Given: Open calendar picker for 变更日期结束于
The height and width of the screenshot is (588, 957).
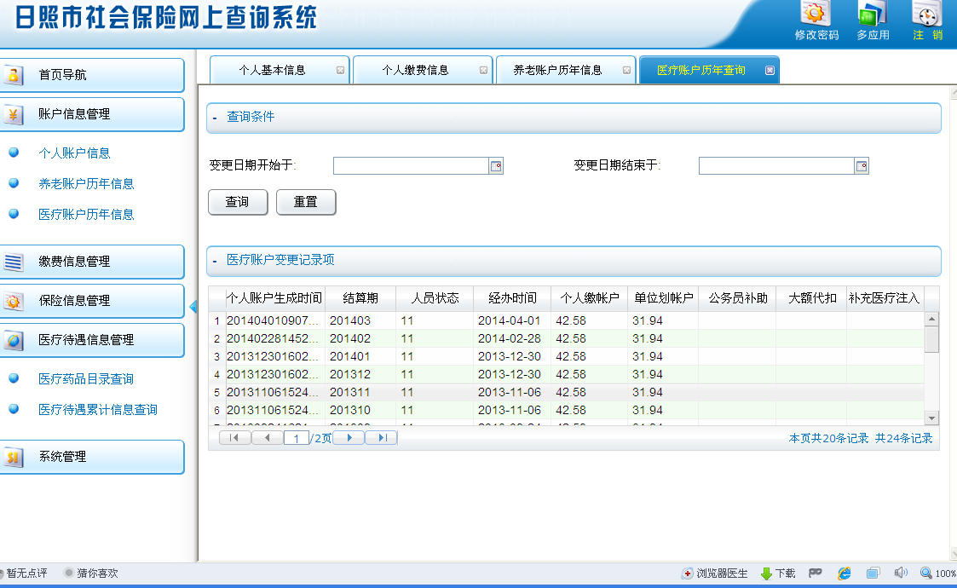Looking at the screenshot, I should pyautogui.click(x=862, y=166).
